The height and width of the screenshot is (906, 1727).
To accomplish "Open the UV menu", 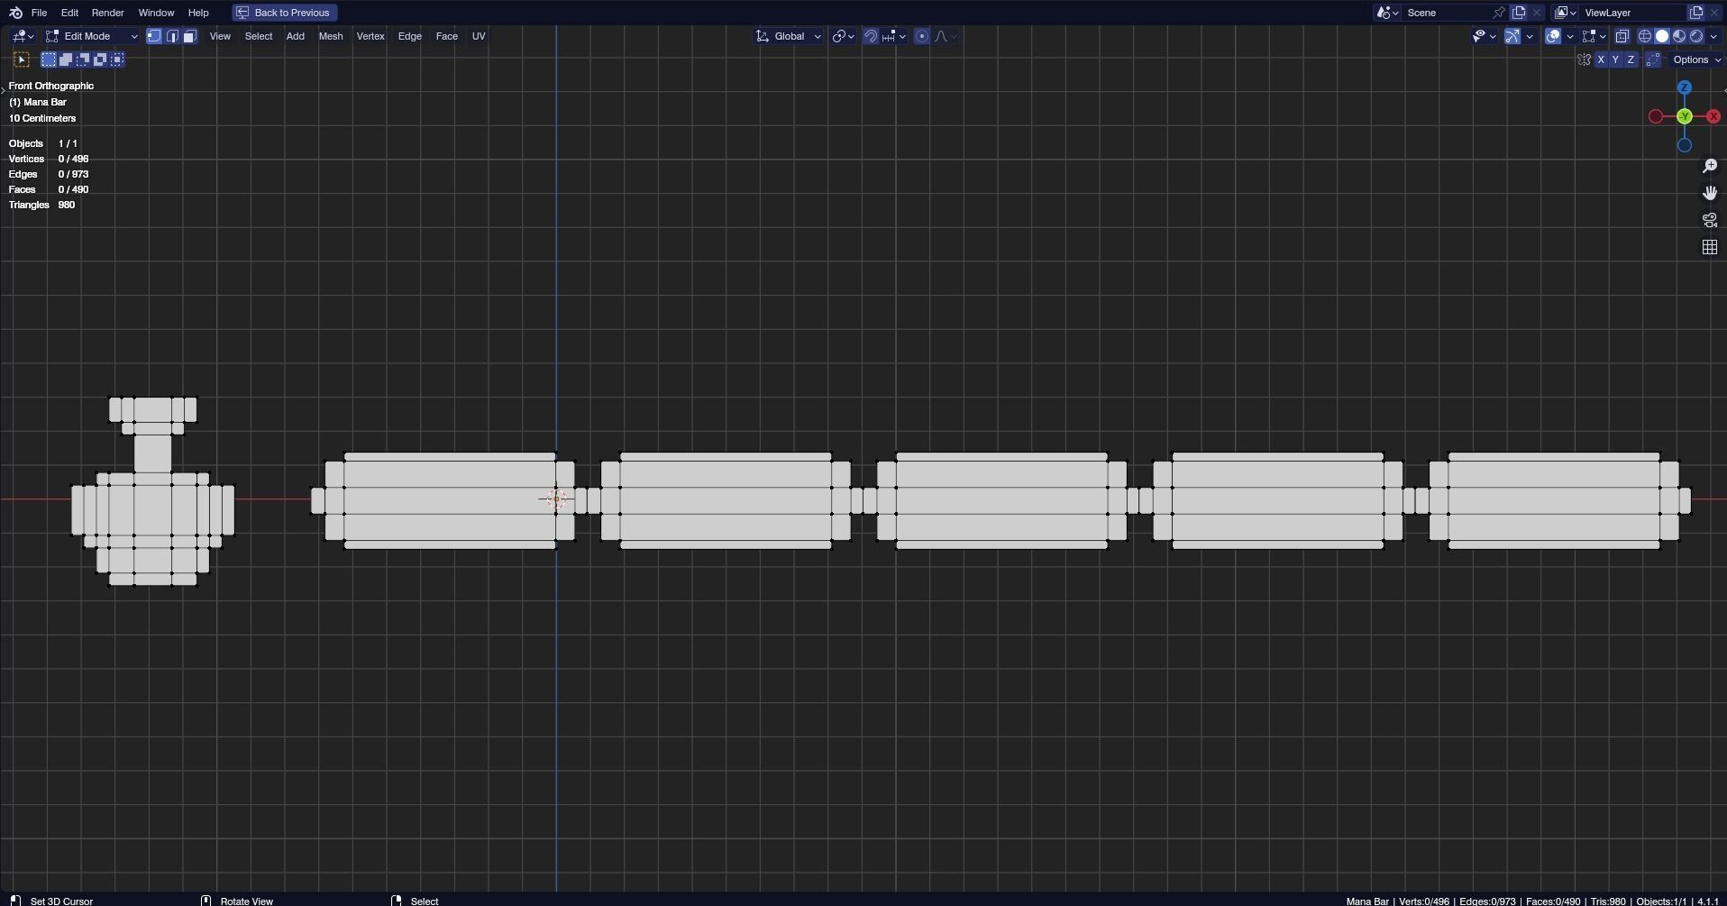I will pos(479,36).
